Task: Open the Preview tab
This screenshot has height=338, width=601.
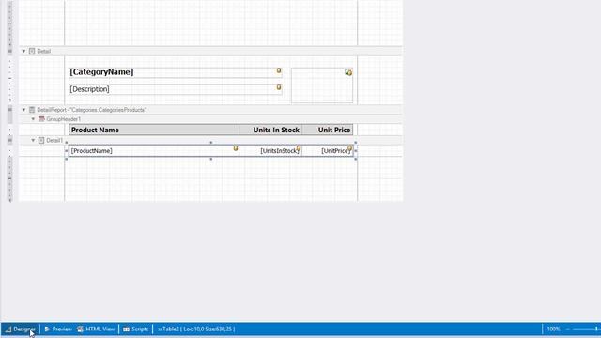Action: point(58,330)
